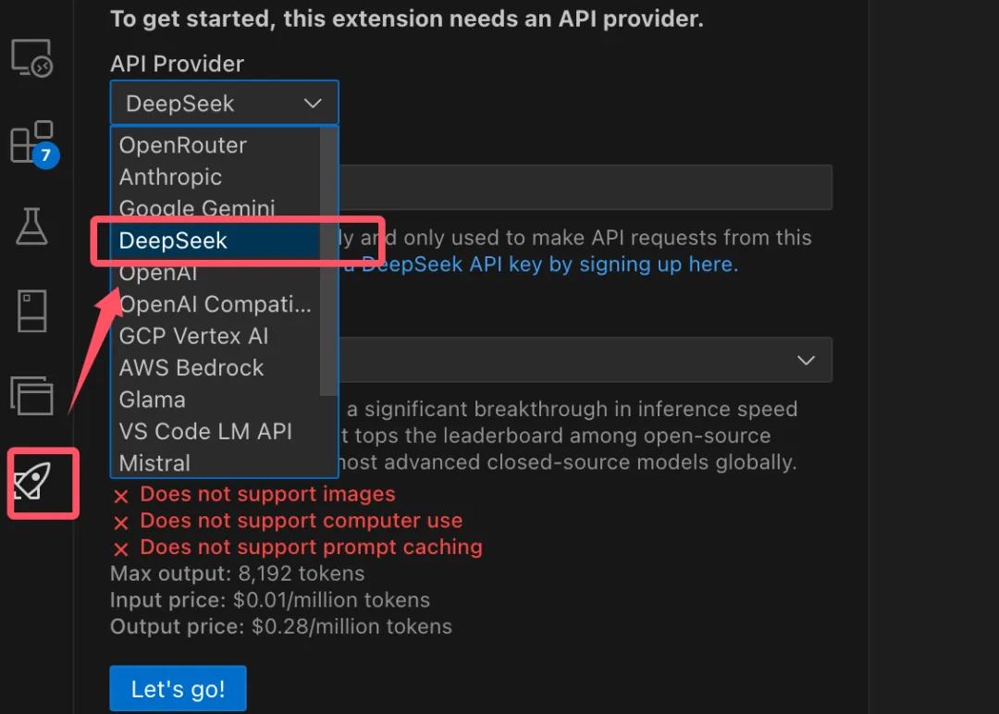The image size is (999, 714).
Task: Open the stacked windows sidebar icon
Action: coord(32,395)
